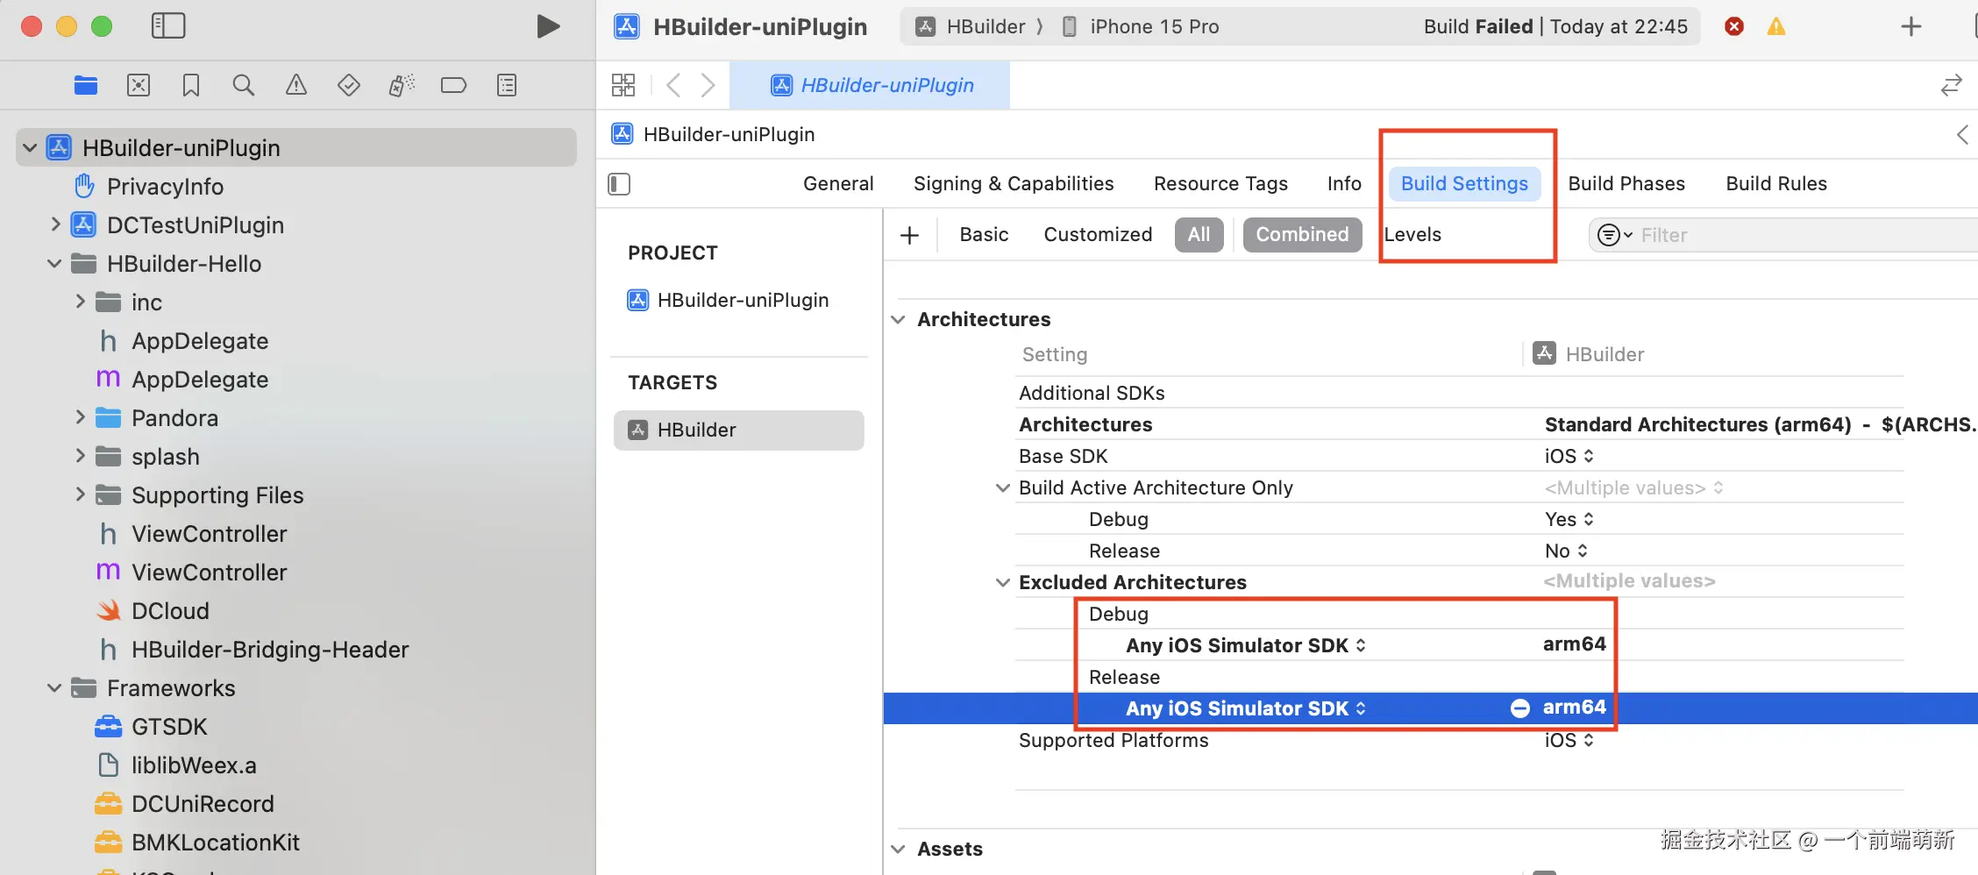The image size is (1978, 875).
Task: Switch to Signing & Capabilities tab
Action: [x=1014, y=184]
